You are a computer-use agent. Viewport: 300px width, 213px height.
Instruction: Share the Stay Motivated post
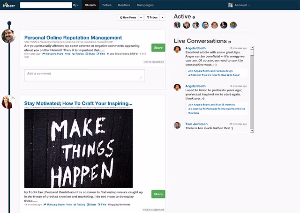tap(158, 194)
